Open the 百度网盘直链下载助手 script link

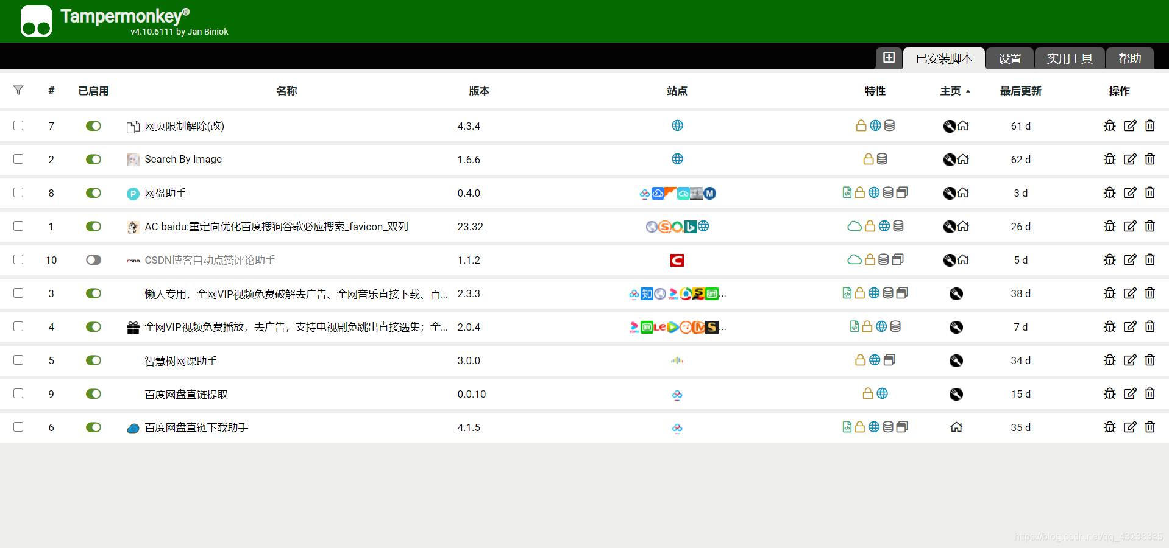[x=196, y=427]
